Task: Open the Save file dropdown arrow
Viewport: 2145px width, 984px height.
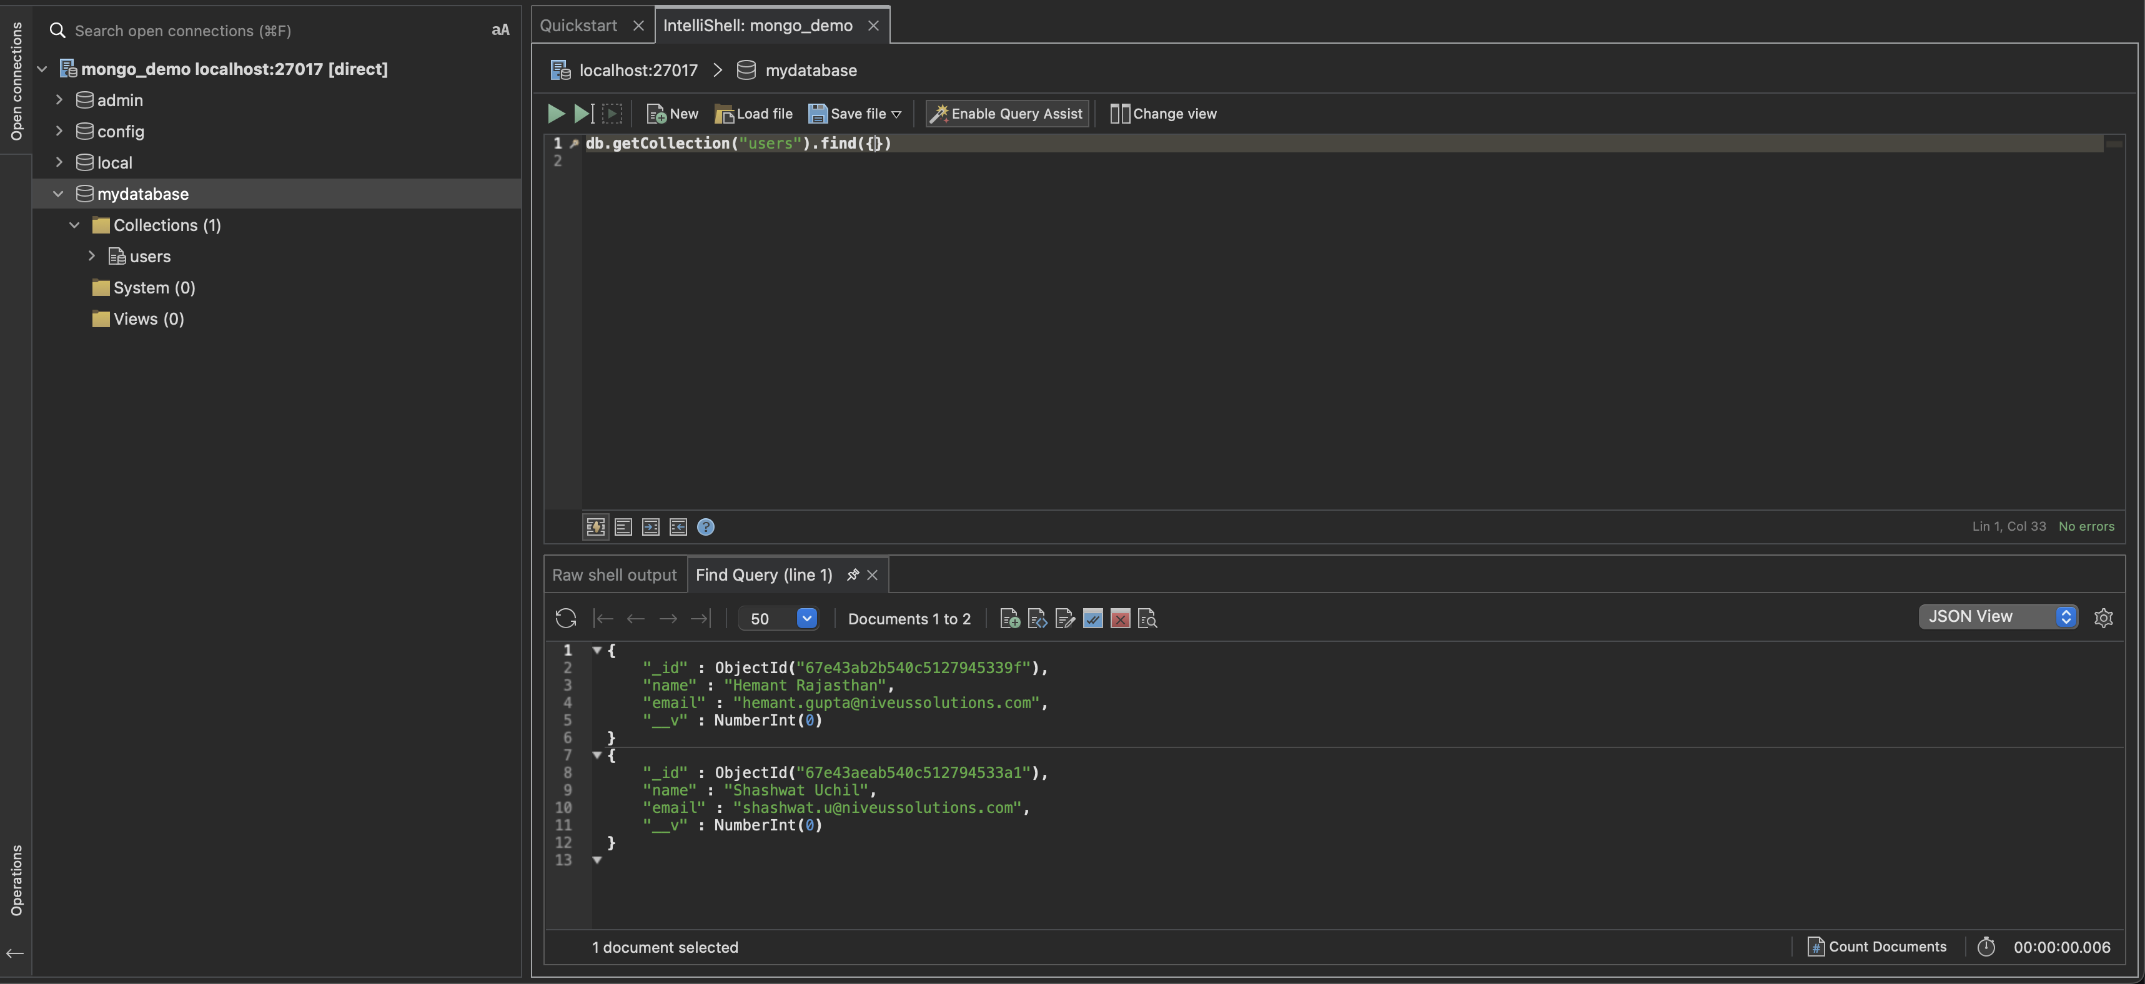Action: pos(896,115)
